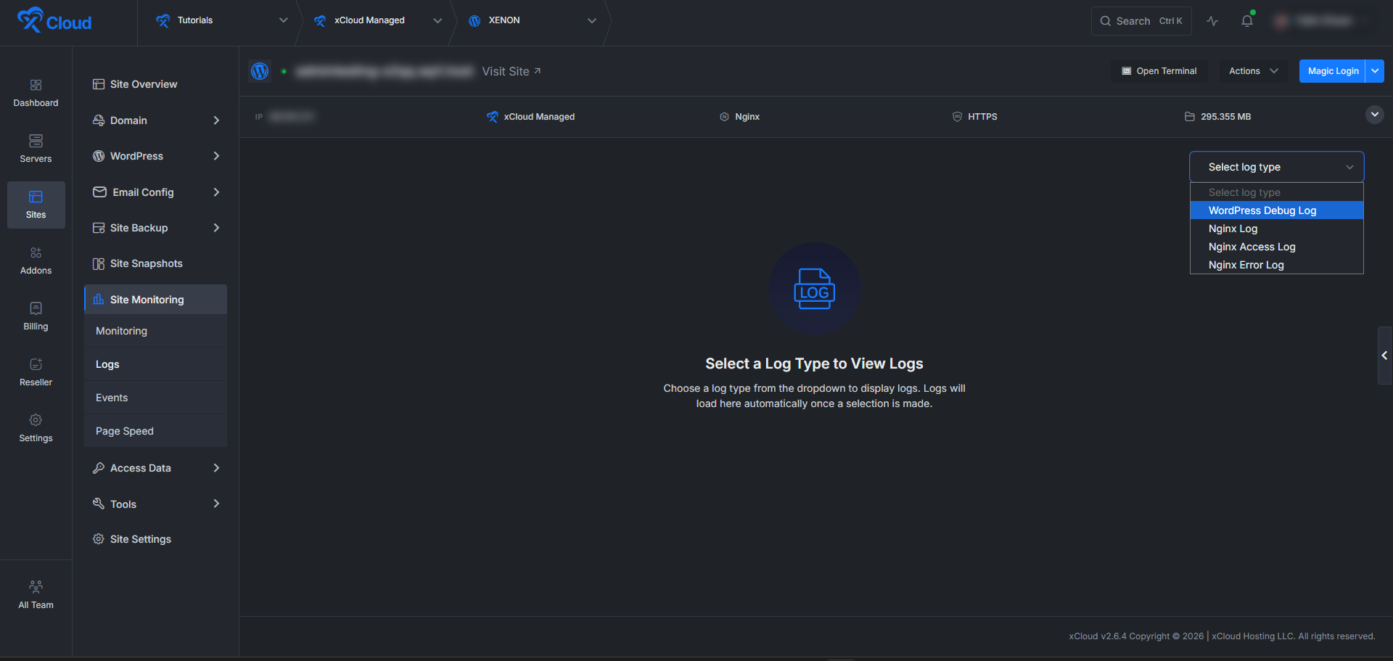Click Open Terminal

point(1159,71)
